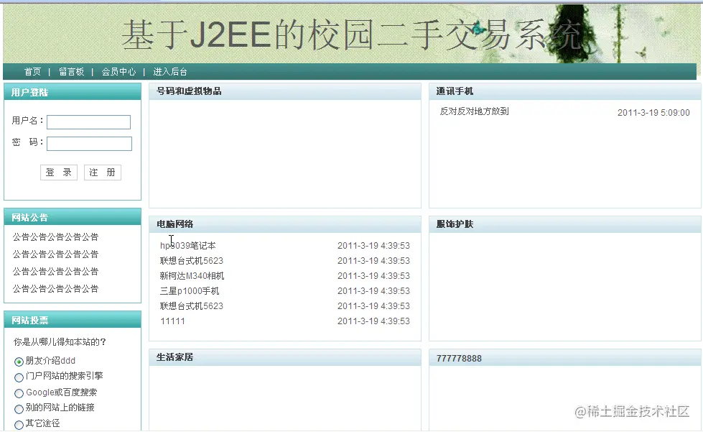View the 新柯达M340相机 item
Image resolution: width=703 pixels, height=432 pixels.
(191, 275)
